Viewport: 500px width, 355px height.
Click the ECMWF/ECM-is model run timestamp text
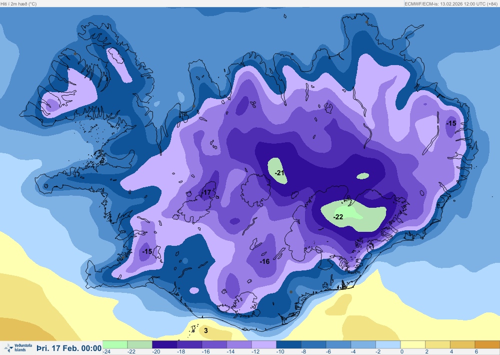click(451, 4)
